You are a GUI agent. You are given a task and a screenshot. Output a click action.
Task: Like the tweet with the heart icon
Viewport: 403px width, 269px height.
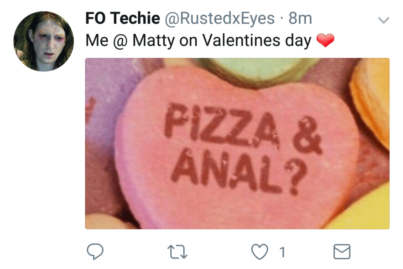260,252
